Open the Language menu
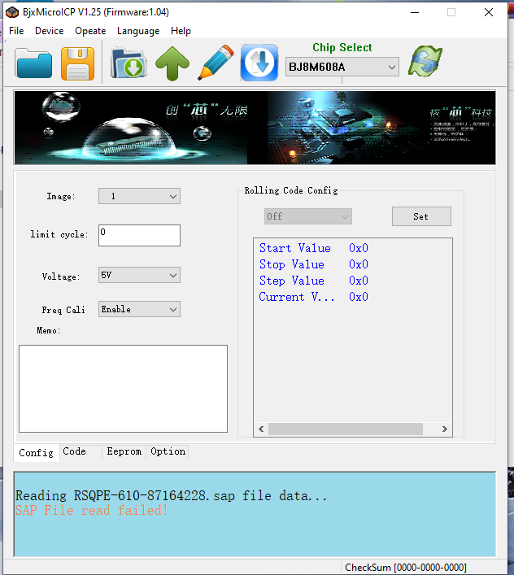Screen dimensions: 514x575 tap(138, 31)
